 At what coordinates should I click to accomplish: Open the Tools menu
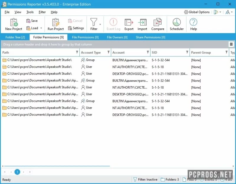tap(30, 12)
